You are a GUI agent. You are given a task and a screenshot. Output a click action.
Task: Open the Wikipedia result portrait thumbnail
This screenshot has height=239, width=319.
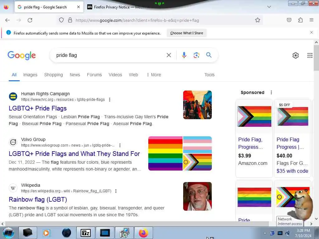197,196
